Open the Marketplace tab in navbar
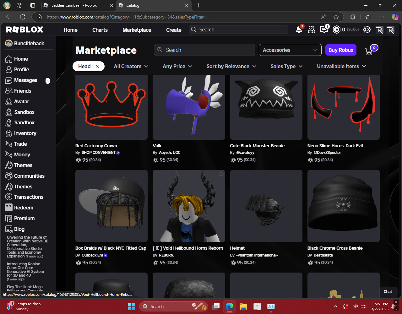The height and width of the screenshot is (314, 402). click(x=137, y=30)
